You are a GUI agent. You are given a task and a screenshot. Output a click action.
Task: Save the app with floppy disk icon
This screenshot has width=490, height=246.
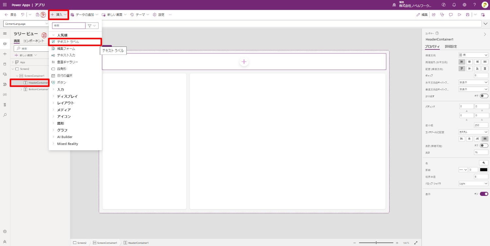tap(468, 15)
